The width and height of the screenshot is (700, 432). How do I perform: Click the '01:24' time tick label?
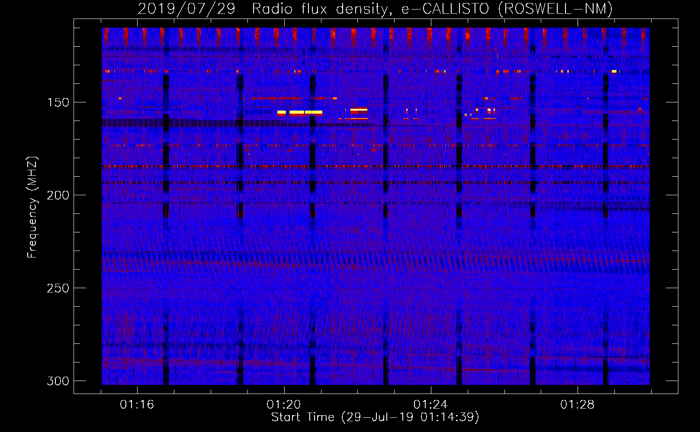[x=430, y=404]
